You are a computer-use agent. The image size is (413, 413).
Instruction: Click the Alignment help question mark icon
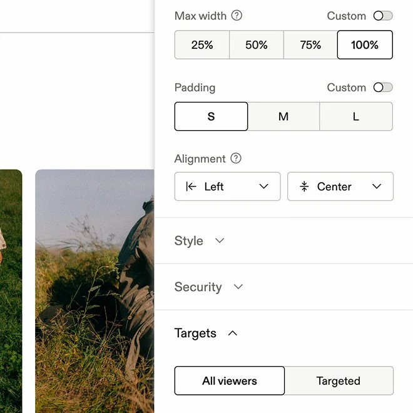[236, 158]
